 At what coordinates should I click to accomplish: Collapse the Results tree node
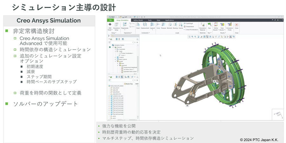click(x=115, y=61)
